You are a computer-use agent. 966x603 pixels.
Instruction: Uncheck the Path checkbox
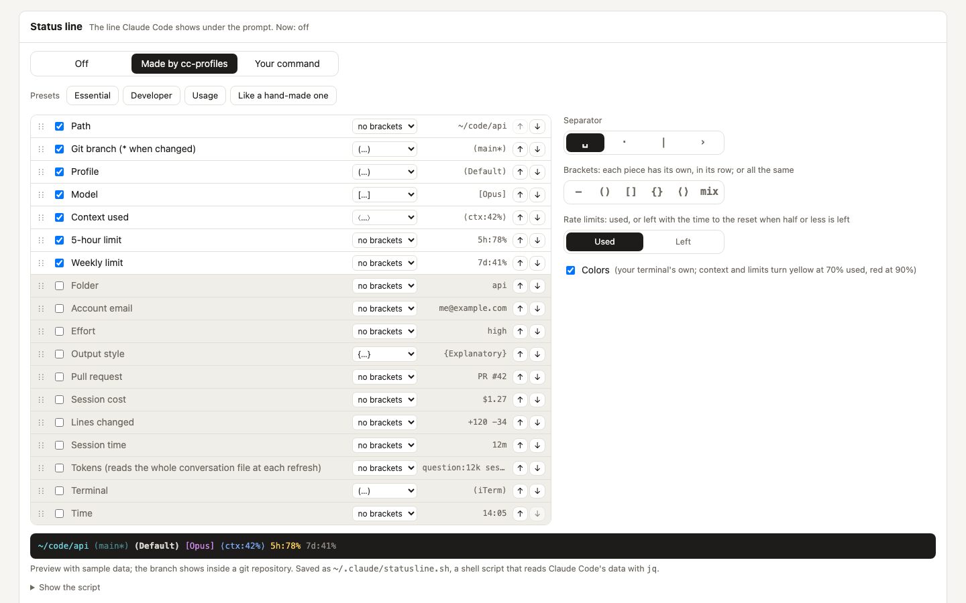pyautogui.click(x=59, y=126)
